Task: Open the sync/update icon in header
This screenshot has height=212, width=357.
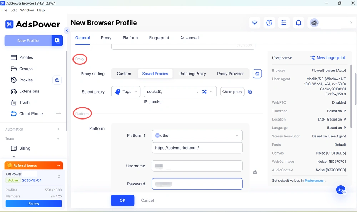Action: click(x=269, y=23)
